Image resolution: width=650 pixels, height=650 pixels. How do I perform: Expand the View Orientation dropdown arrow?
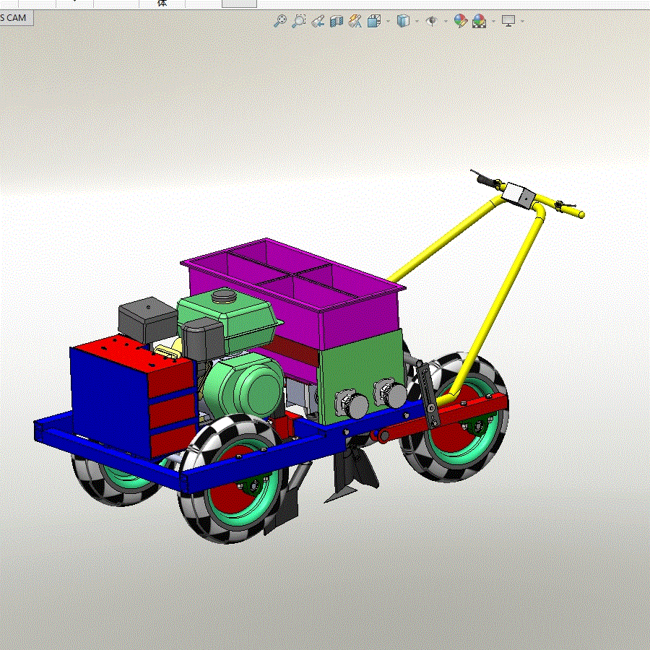(x=388, y=21)
